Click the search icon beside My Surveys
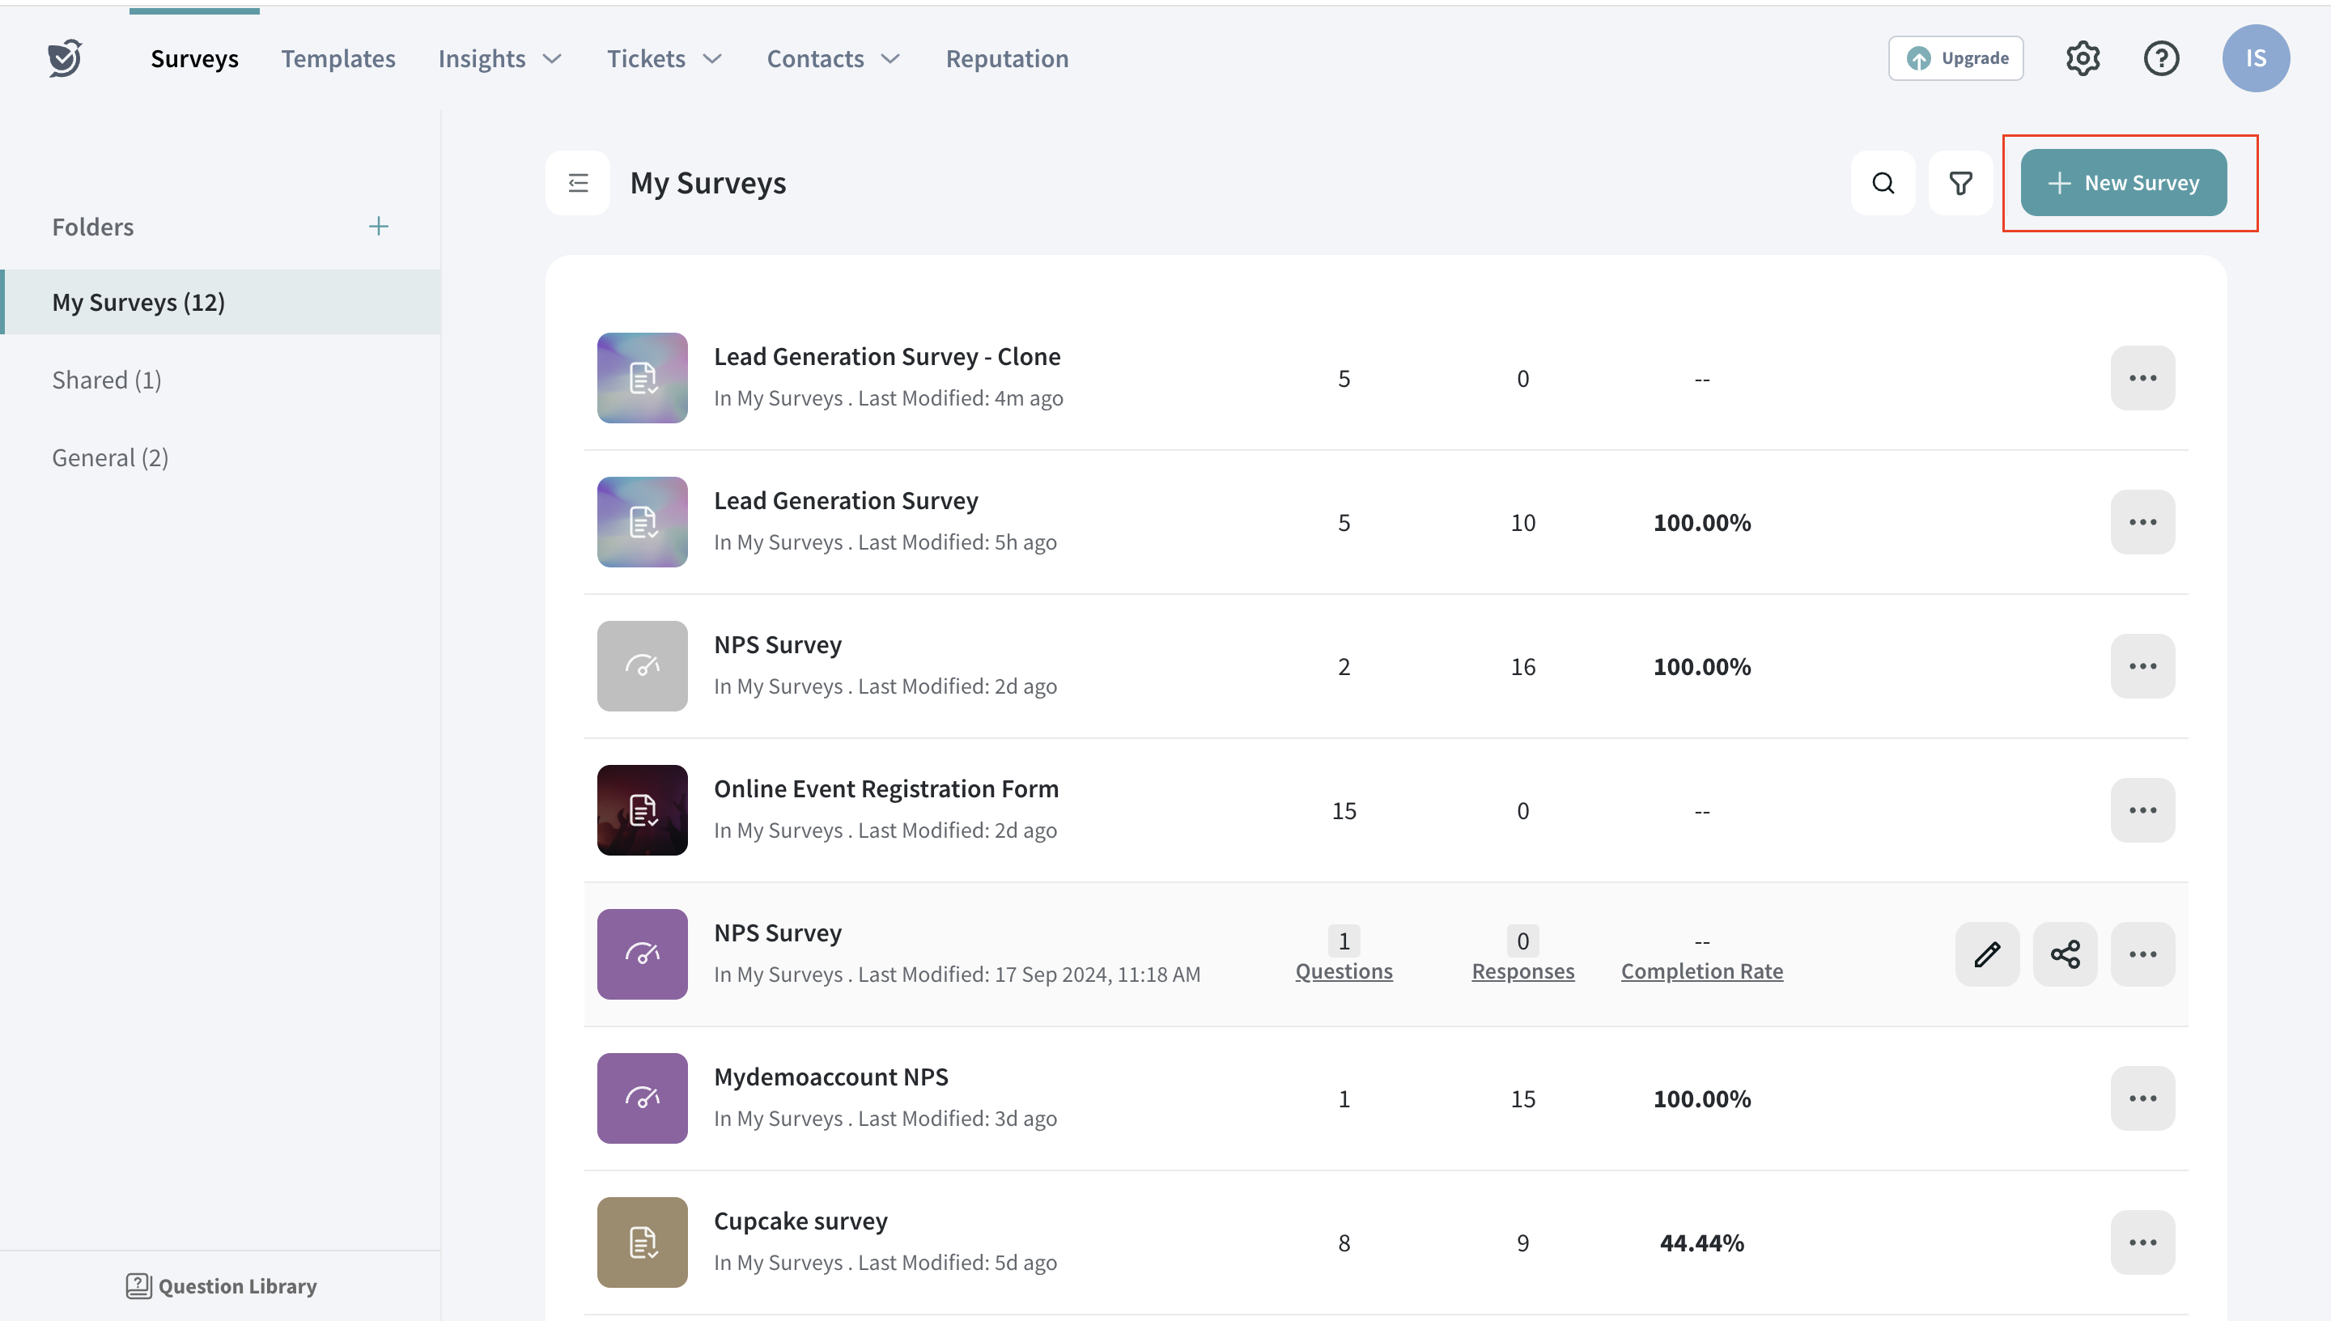 [1883, 183]
